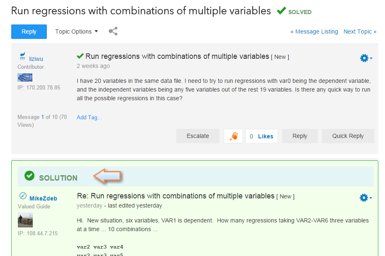Viewport: 385px width, 256px height.
Task: Open Quick Reply on the first post
Action: 348,136
